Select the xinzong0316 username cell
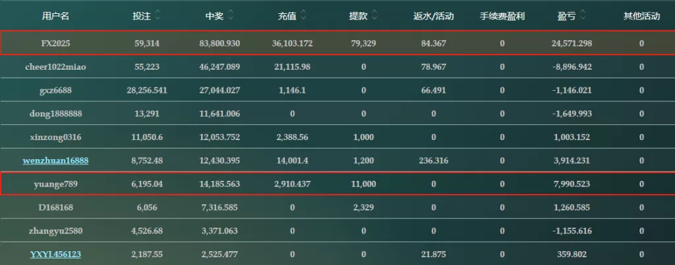This screenshot has height=265, width=675. click(x=55, y=137)
